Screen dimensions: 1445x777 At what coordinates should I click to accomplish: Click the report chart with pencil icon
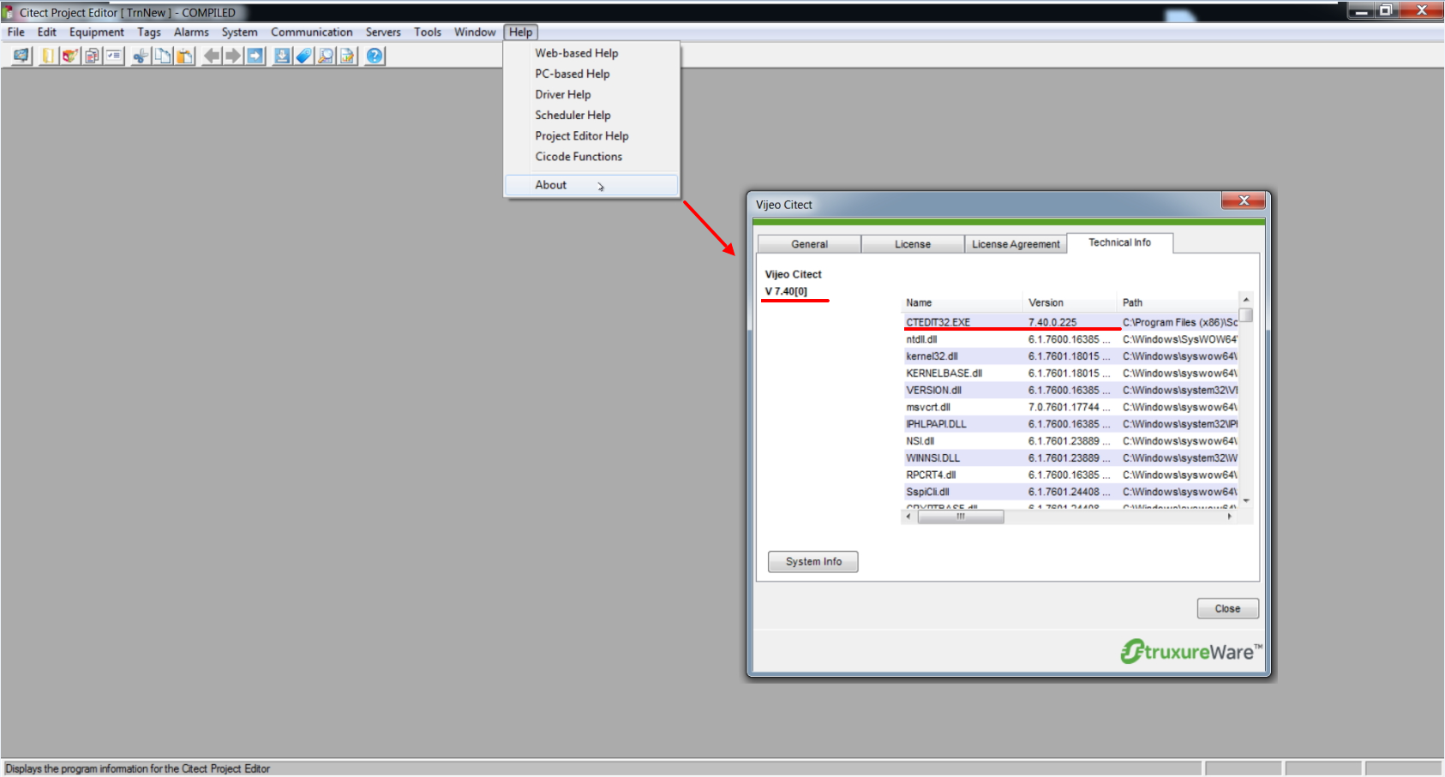(347, 56)
